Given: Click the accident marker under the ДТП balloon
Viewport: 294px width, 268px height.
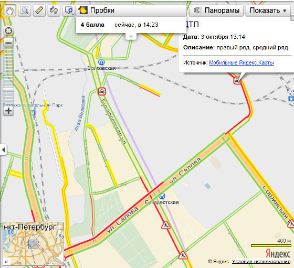Looking at the screenshot, I should (237, 81).
